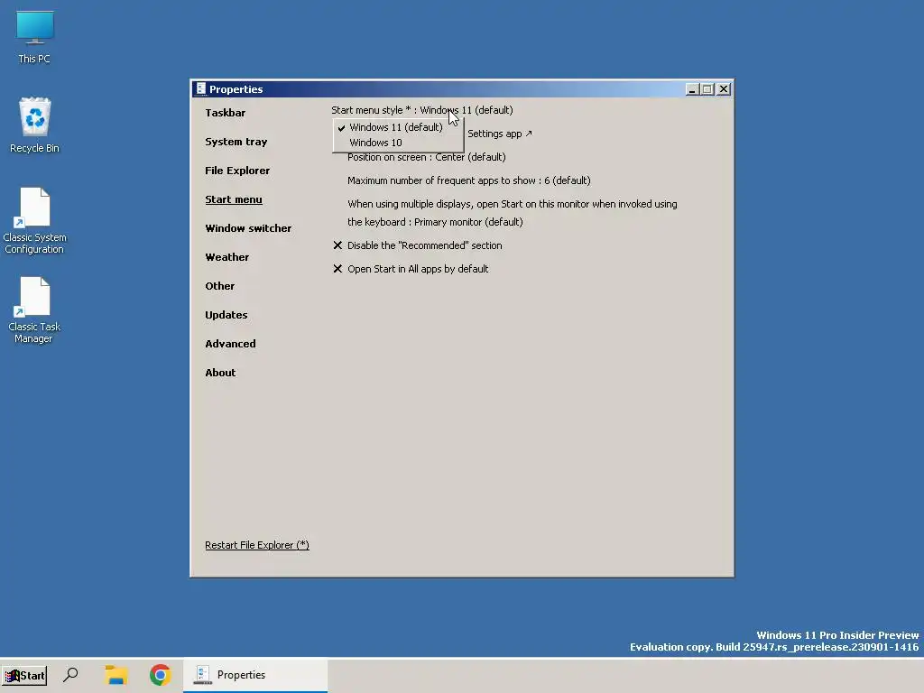Open the Weather section
Viewport: 924px width, 693px height.
226,257
